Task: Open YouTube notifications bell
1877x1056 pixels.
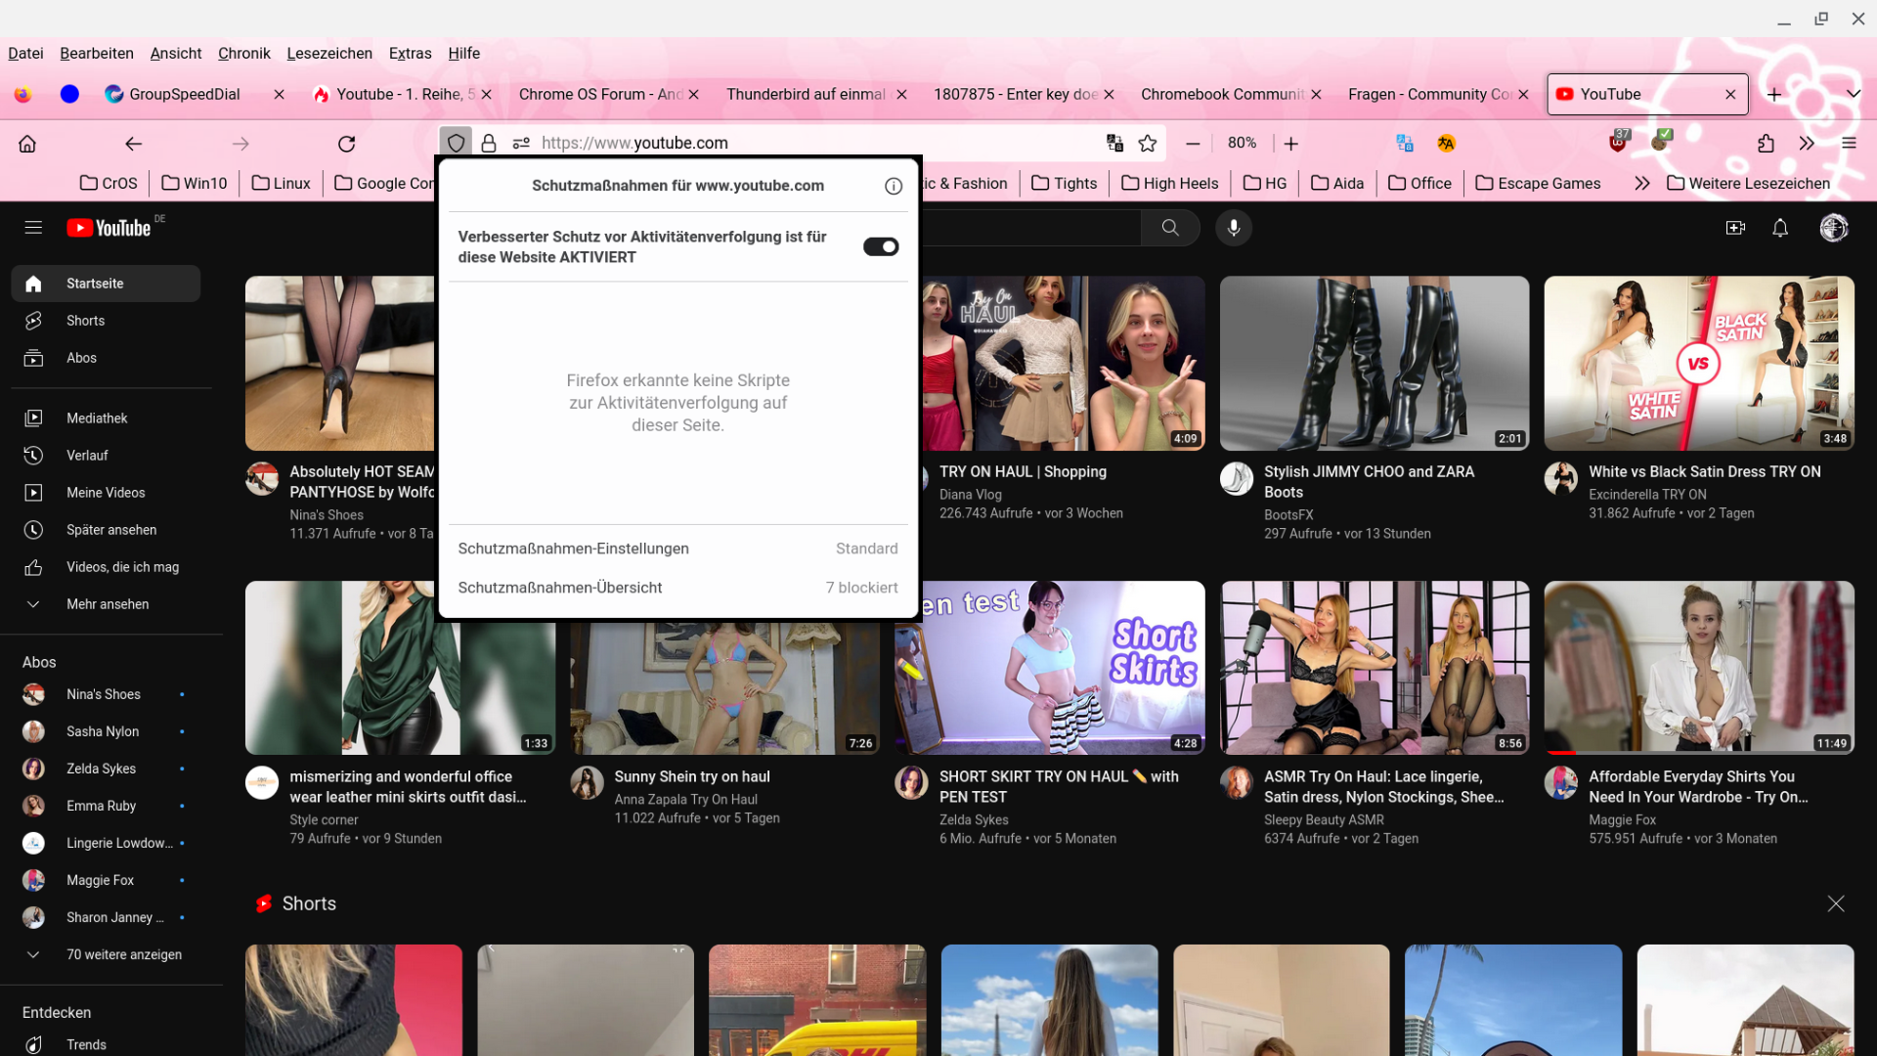Action: pyautogui.click(x=1780, y=228)
